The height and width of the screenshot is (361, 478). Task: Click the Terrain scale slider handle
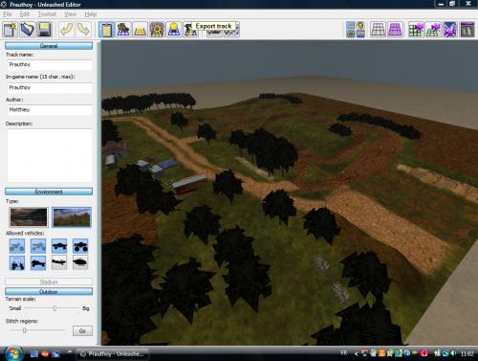[x=54, y=308]
